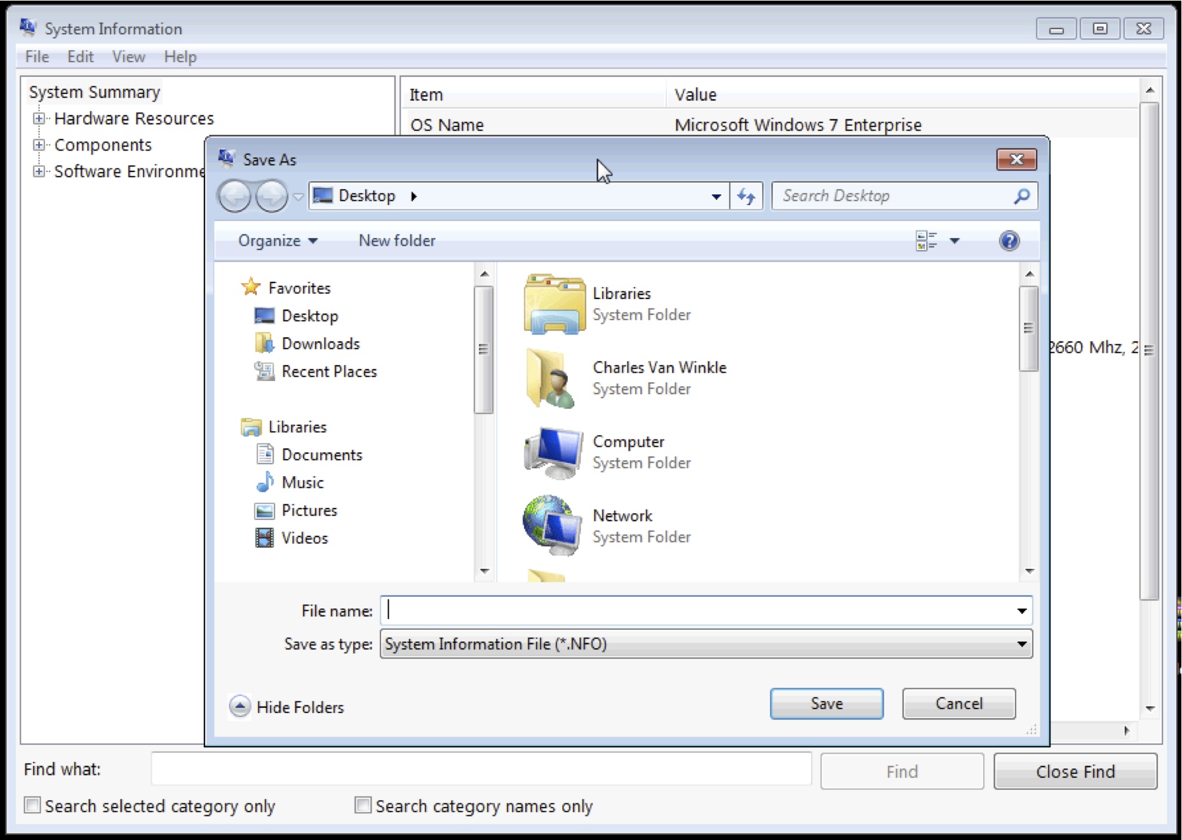The image size is (1182, 840).
Task: Click the Hide Folders arrow icon
Action: (240, 706)
